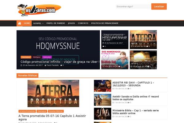The image size is (184, 123).
Task: Open the large A Terra Prometida image
Action: (x=53, y=93)
